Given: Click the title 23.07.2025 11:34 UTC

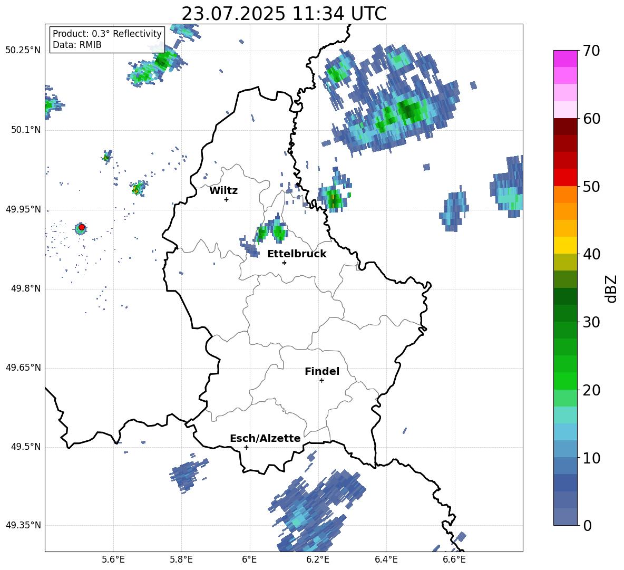Looking at the screenshot, I should click(x=284, y=14).
